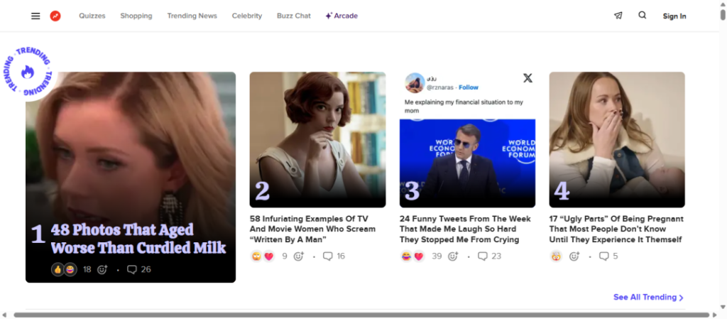Click the BuzzFeed red logo icon
This screenshot has height=319, width=727.
pos(55,16)
